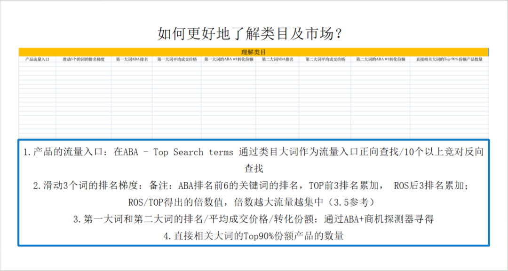508x271 pixels.
Task: Click the 滑动3个的词的排名梯度 header cell
Action: (x=82, y=60)
